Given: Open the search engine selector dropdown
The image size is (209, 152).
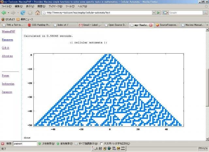Looking at the screenshot, I should click(x=168, y=13).
